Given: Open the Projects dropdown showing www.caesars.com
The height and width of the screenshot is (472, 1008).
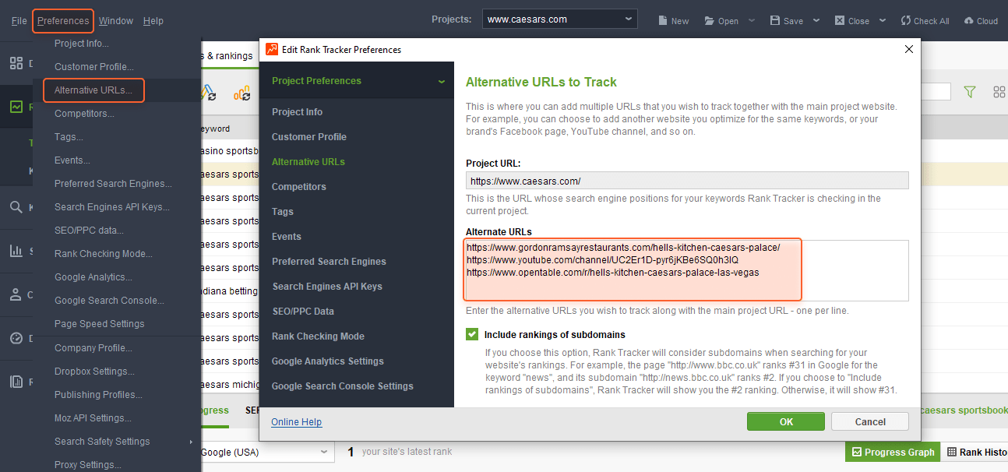Looking at the screenshot, I should click(x=559, y=19).
